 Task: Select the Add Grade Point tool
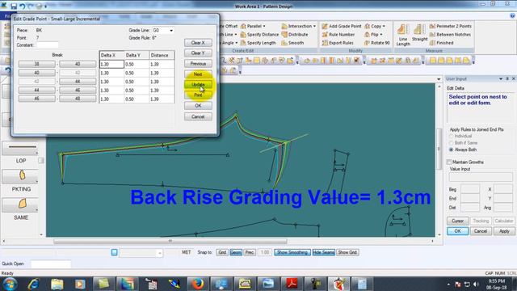click(342, 26)
